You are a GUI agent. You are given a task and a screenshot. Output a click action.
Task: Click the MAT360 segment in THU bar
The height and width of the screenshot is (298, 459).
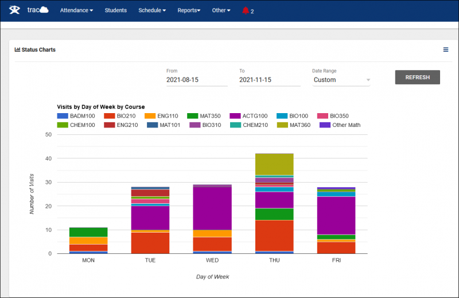click(x=275, y=164)
